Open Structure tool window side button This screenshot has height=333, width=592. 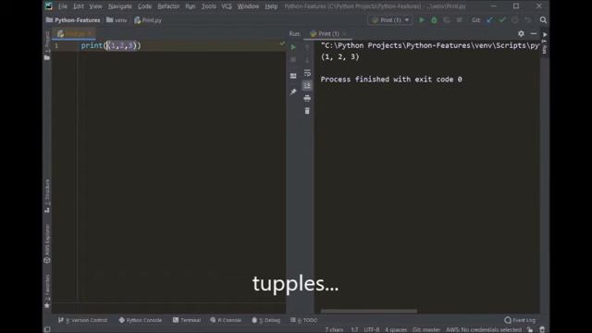click(x=47, y=196)
